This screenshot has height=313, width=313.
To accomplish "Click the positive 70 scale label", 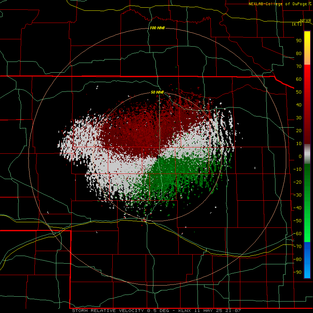I will click(299, 66).
